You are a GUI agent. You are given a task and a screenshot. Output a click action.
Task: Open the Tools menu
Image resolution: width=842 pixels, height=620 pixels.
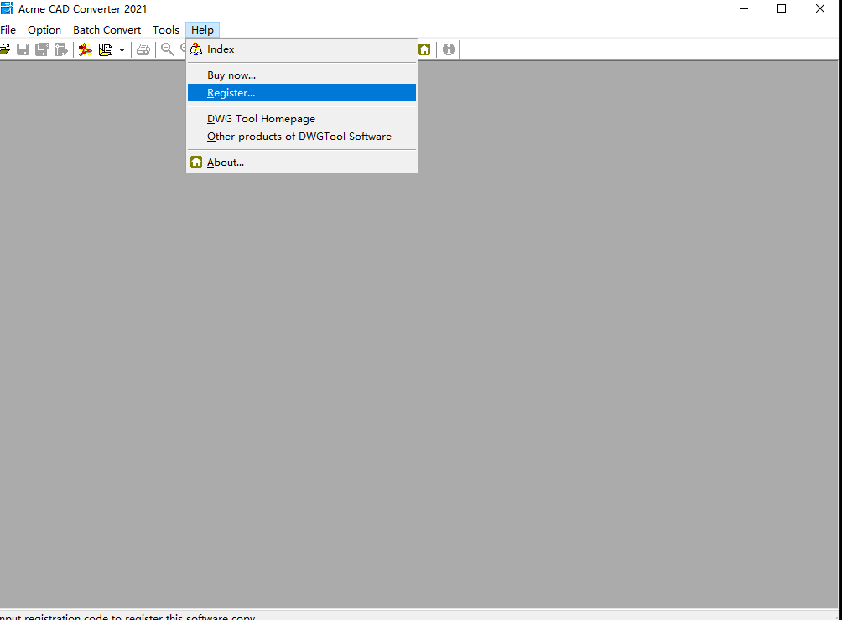point(165,30)
